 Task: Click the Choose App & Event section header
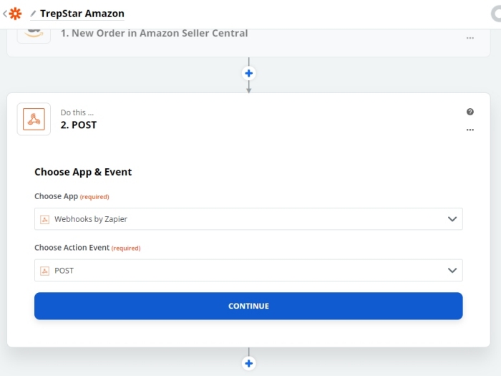pyautogui.click(x=83, y=172)
